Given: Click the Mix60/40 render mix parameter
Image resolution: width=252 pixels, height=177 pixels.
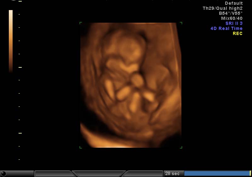Looking at the screenshot, I should (x=232, y=18).
